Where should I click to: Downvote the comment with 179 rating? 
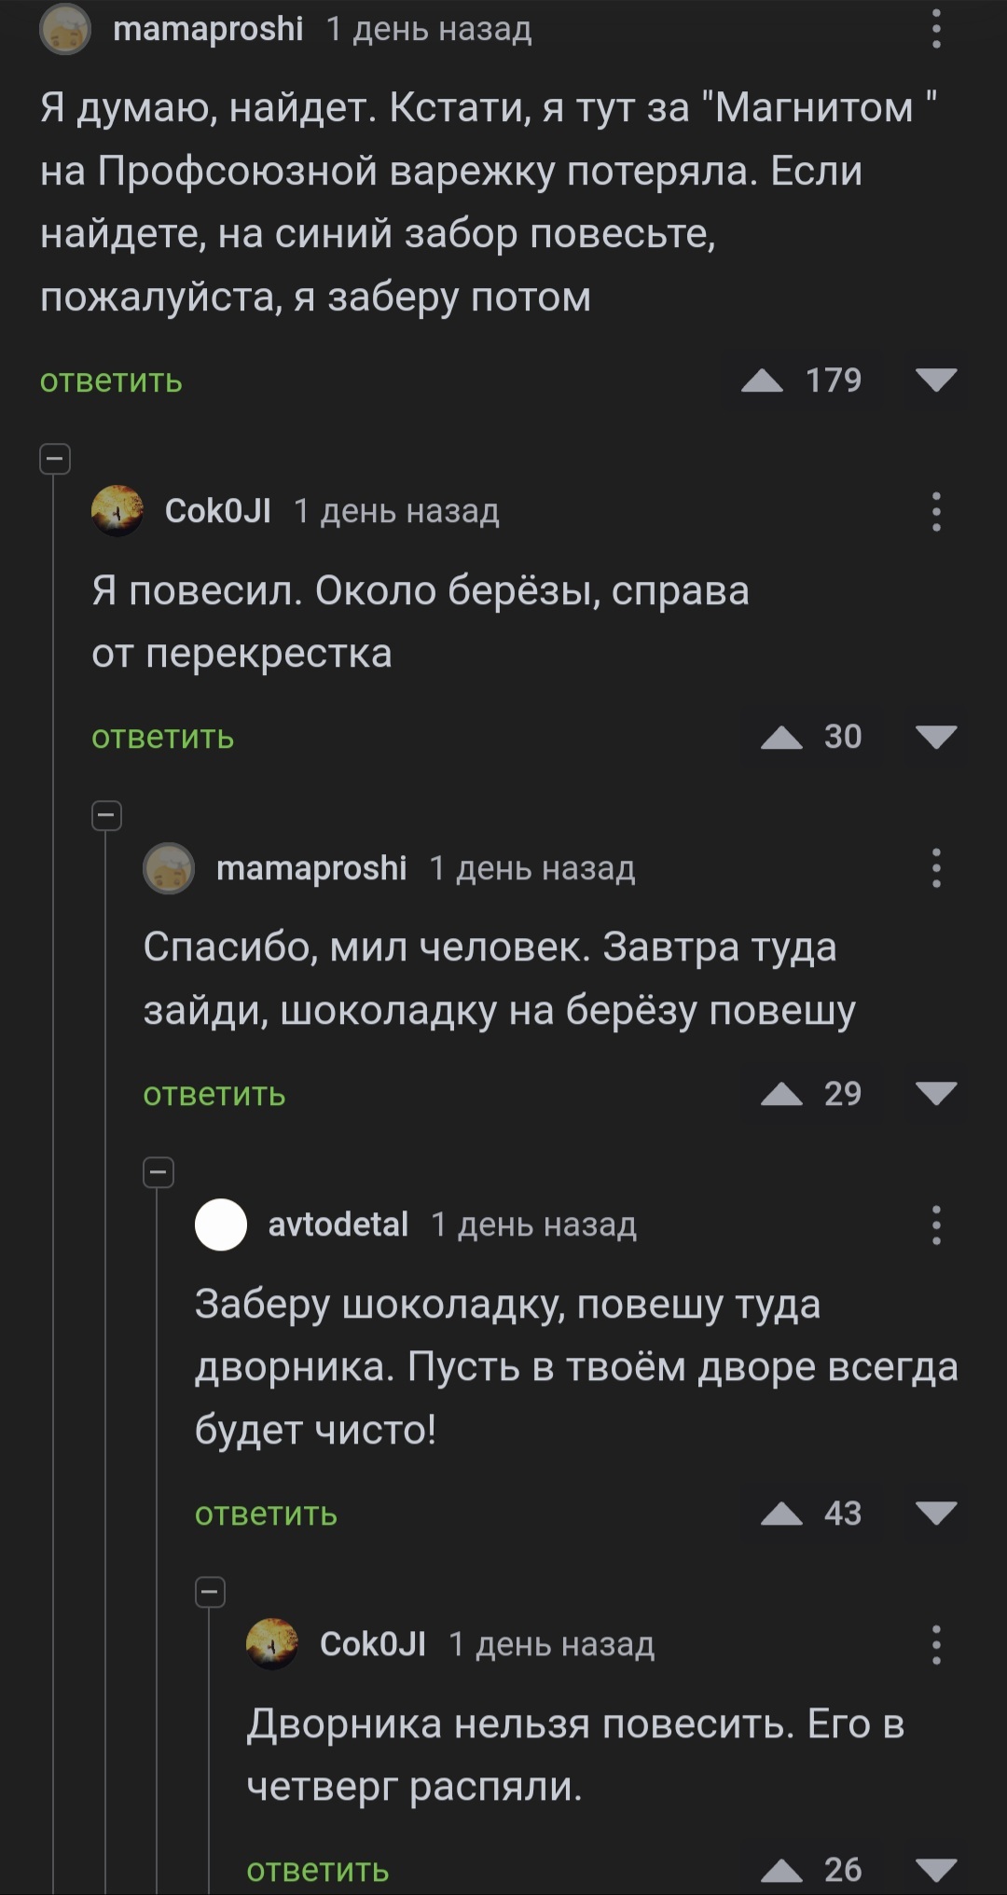pyautogui.click(x=936, y=380)
